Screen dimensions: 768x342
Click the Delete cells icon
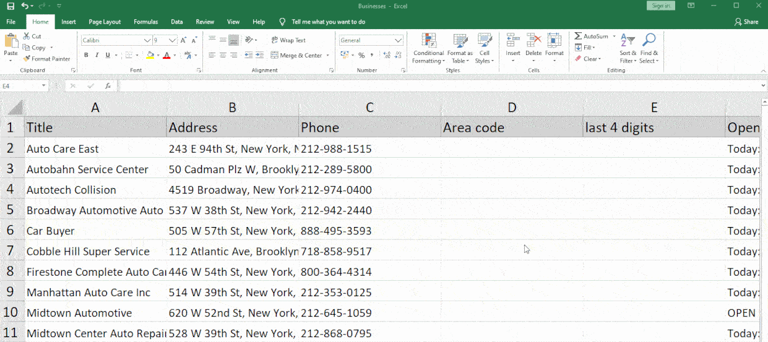[x=533, y=41]
